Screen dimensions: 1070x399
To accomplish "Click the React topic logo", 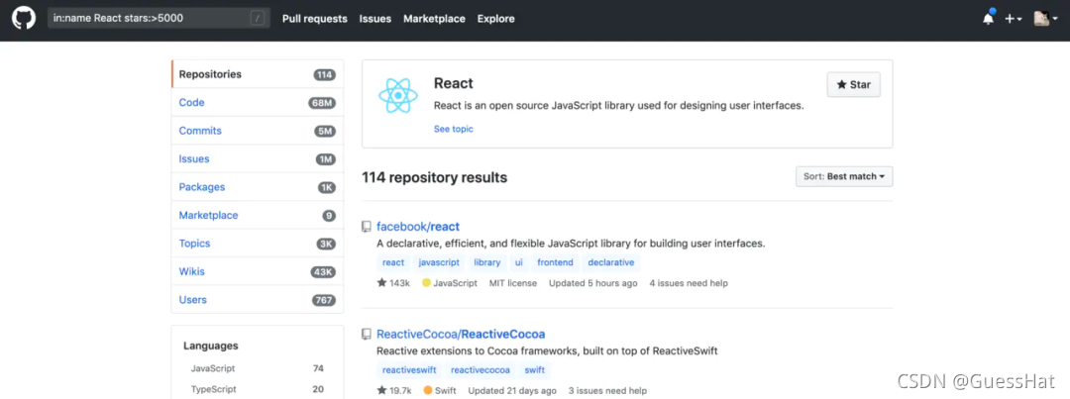I will point(398,95).
